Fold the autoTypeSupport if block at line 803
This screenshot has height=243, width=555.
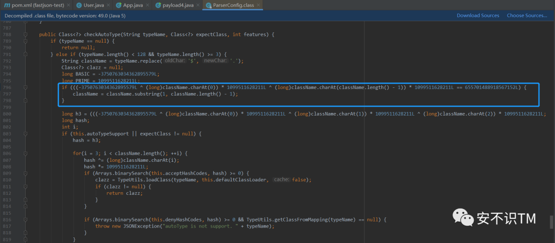[25, 134]
